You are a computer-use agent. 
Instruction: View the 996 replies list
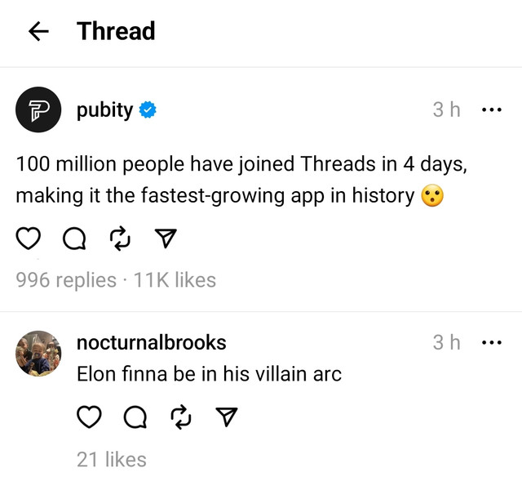click(66, 280)
